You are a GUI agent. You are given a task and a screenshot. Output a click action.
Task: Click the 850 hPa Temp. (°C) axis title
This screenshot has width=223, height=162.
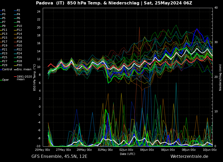click(34, 77)
